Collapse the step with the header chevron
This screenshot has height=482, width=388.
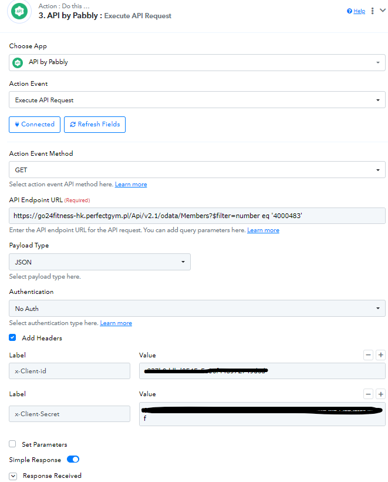383,11
